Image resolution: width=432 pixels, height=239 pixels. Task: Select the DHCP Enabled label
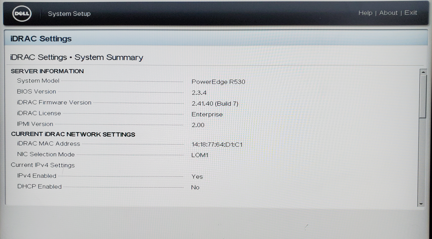tap(39, 187)
